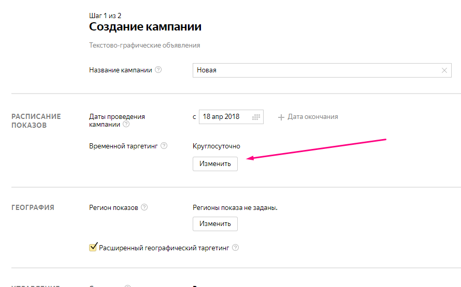Uncheck the Расширенный географический таргетинг checkbox
Viewport: 461px width, 287px height.
pos(93,247)
